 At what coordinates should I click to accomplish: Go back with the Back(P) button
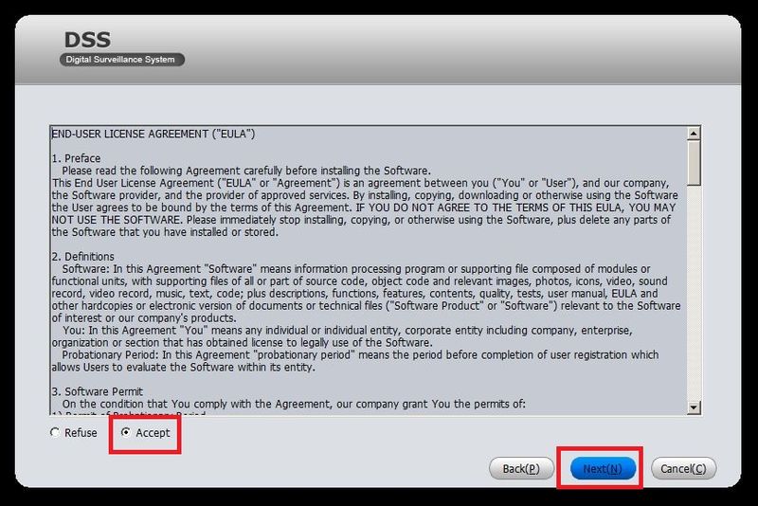tap(521, 469)
